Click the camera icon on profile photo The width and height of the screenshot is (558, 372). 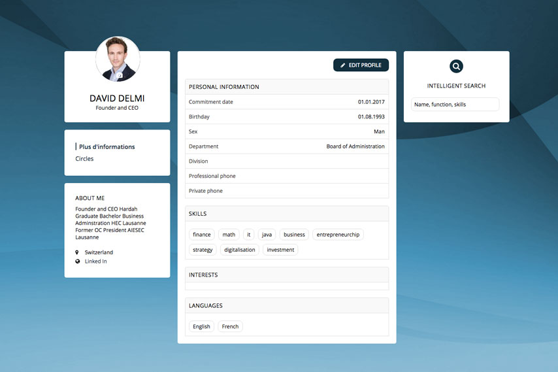tap(120, 75)
